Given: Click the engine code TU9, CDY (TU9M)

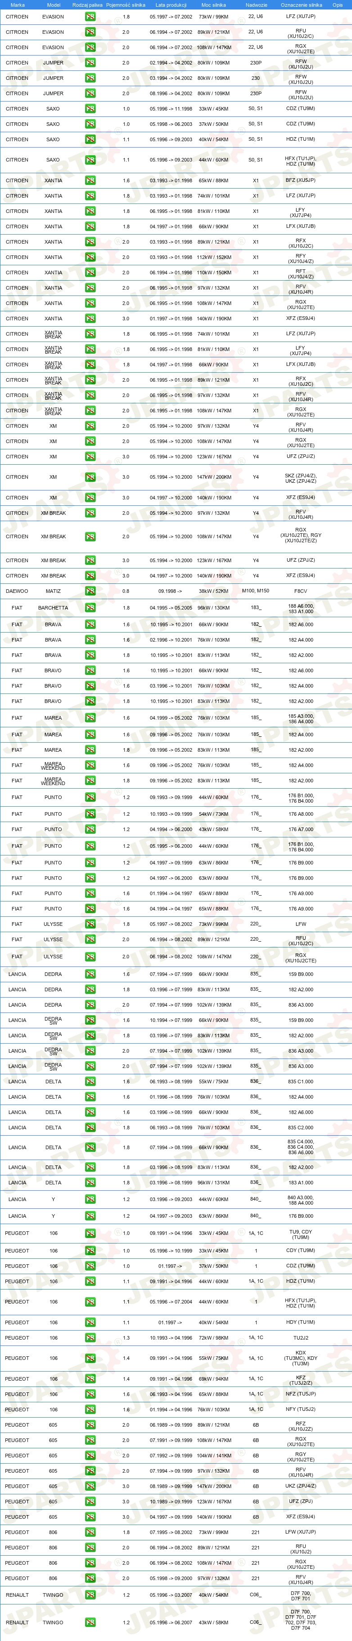Looking at the screenshot, I should (x=301, y=1235).
